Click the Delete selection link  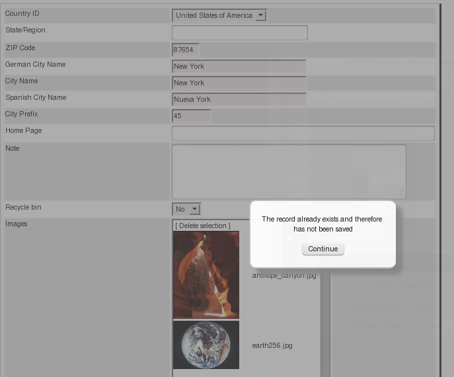tap(203, 226)
